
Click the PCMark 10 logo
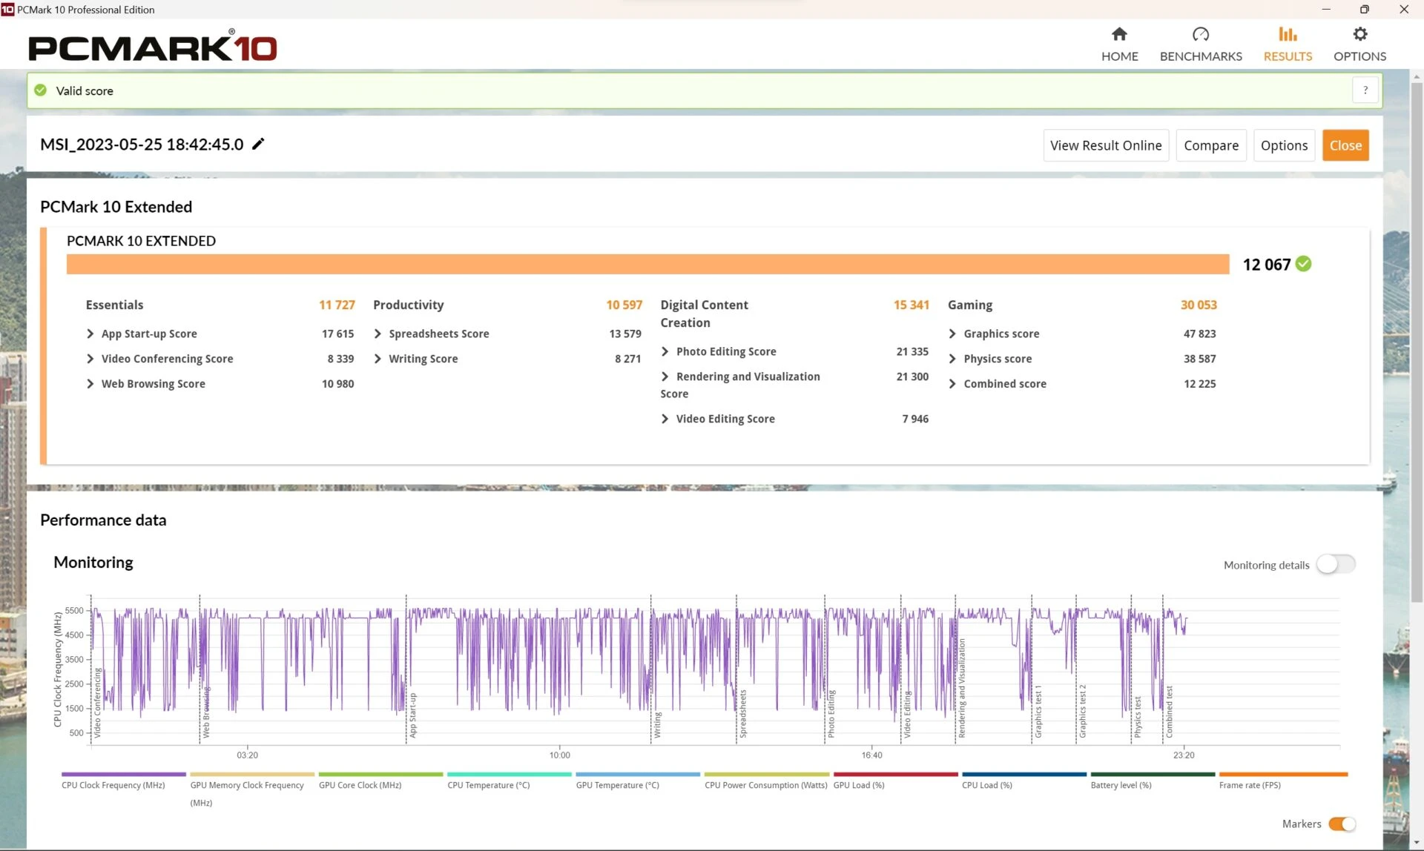[x=153, y=47]
